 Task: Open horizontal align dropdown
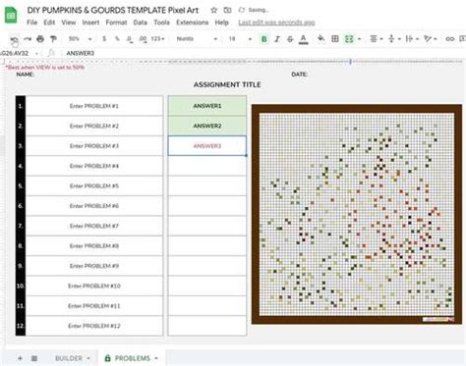click(x=376, y=39)
